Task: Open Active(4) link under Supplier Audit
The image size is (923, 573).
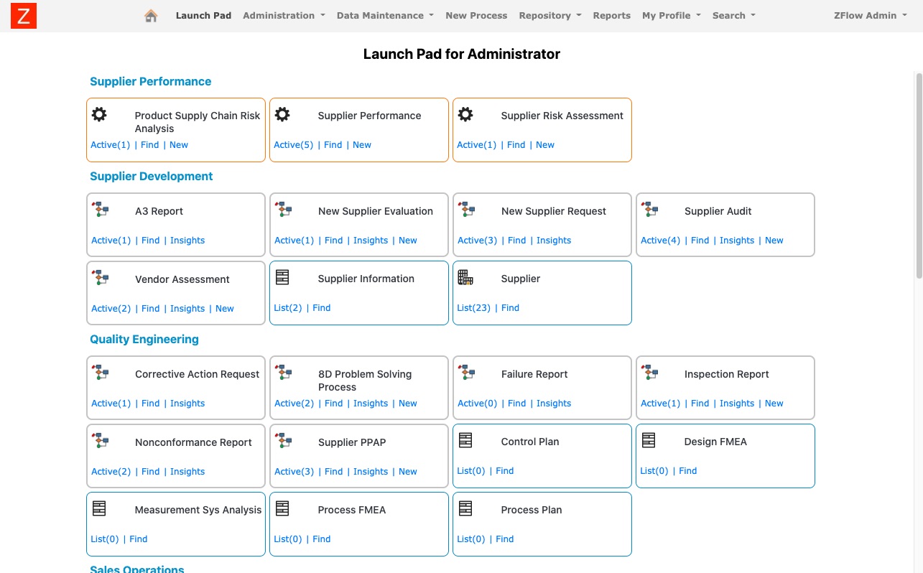Action: tap(660, 241)
